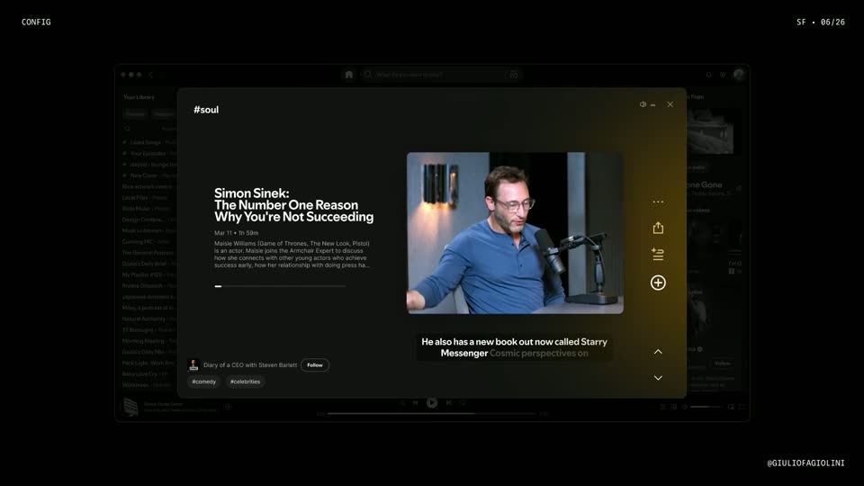Close the #soul overlay panel
Screen dimensions: 864x486
(x=670, y=104)
